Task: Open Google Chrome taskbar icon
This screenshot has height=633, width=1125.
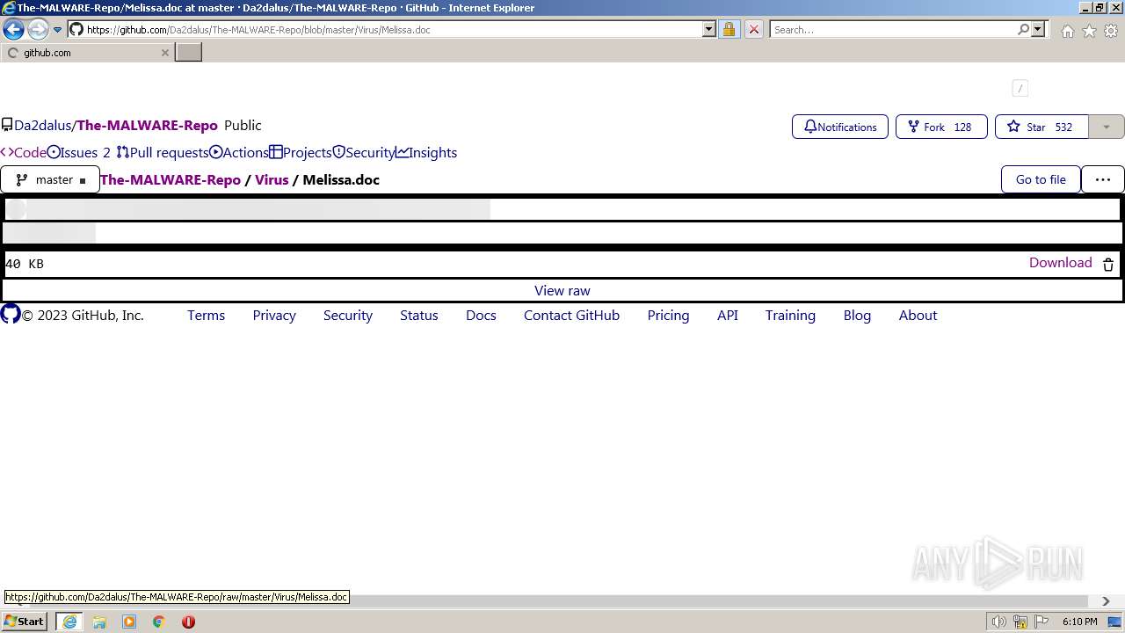Action: pyautogui.click(x=159, y=622)
